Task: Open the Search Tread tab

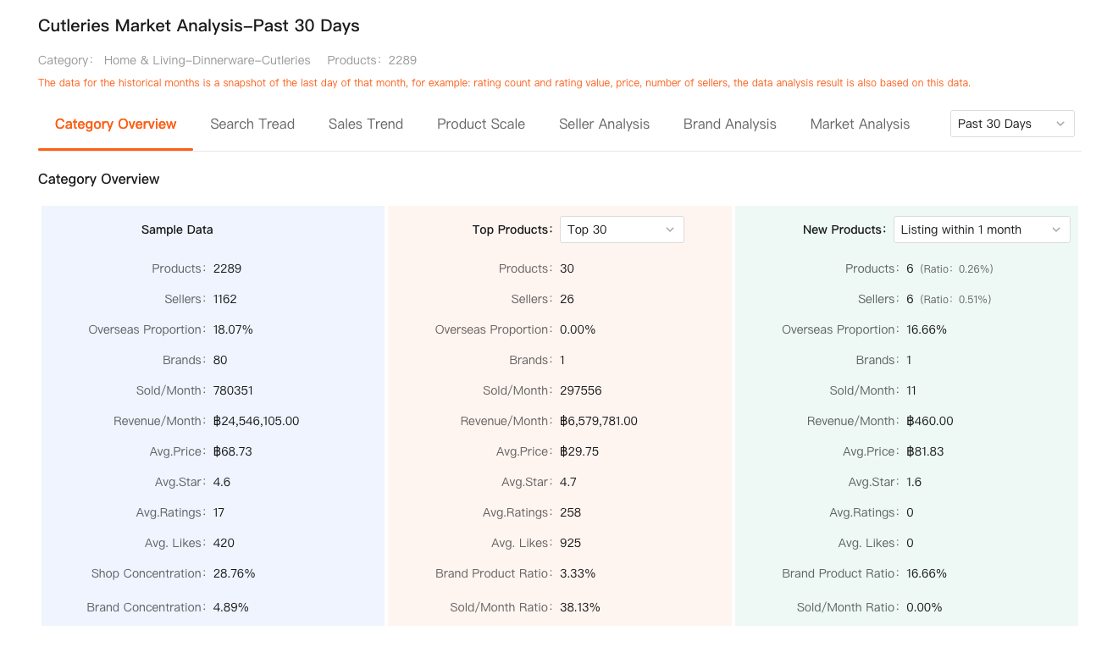Action: tap(252, 124)
